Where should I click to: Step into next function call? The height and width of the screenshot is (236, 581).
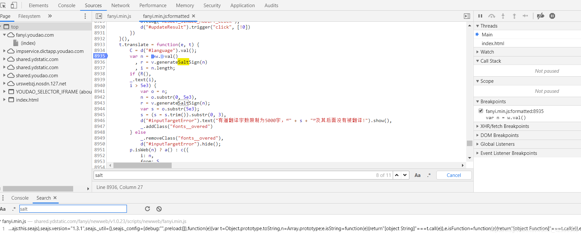pos(503,16)
